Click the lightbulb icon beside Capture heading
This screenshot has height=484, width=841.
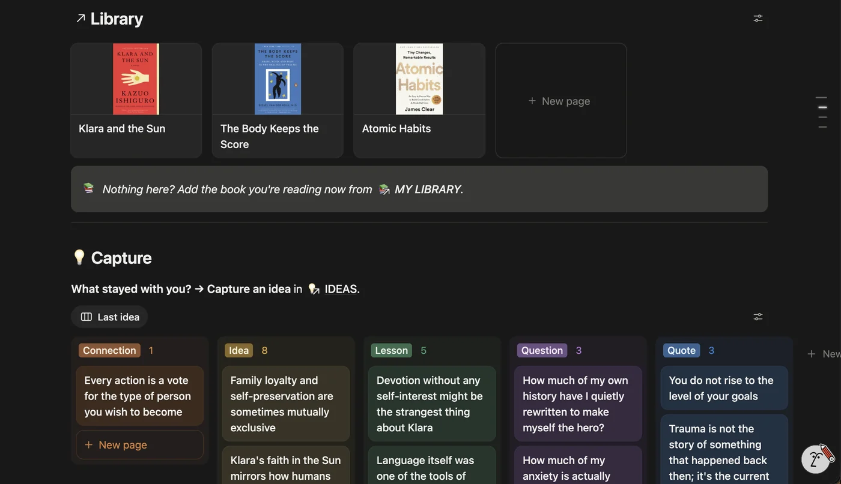tap(79, 257)
